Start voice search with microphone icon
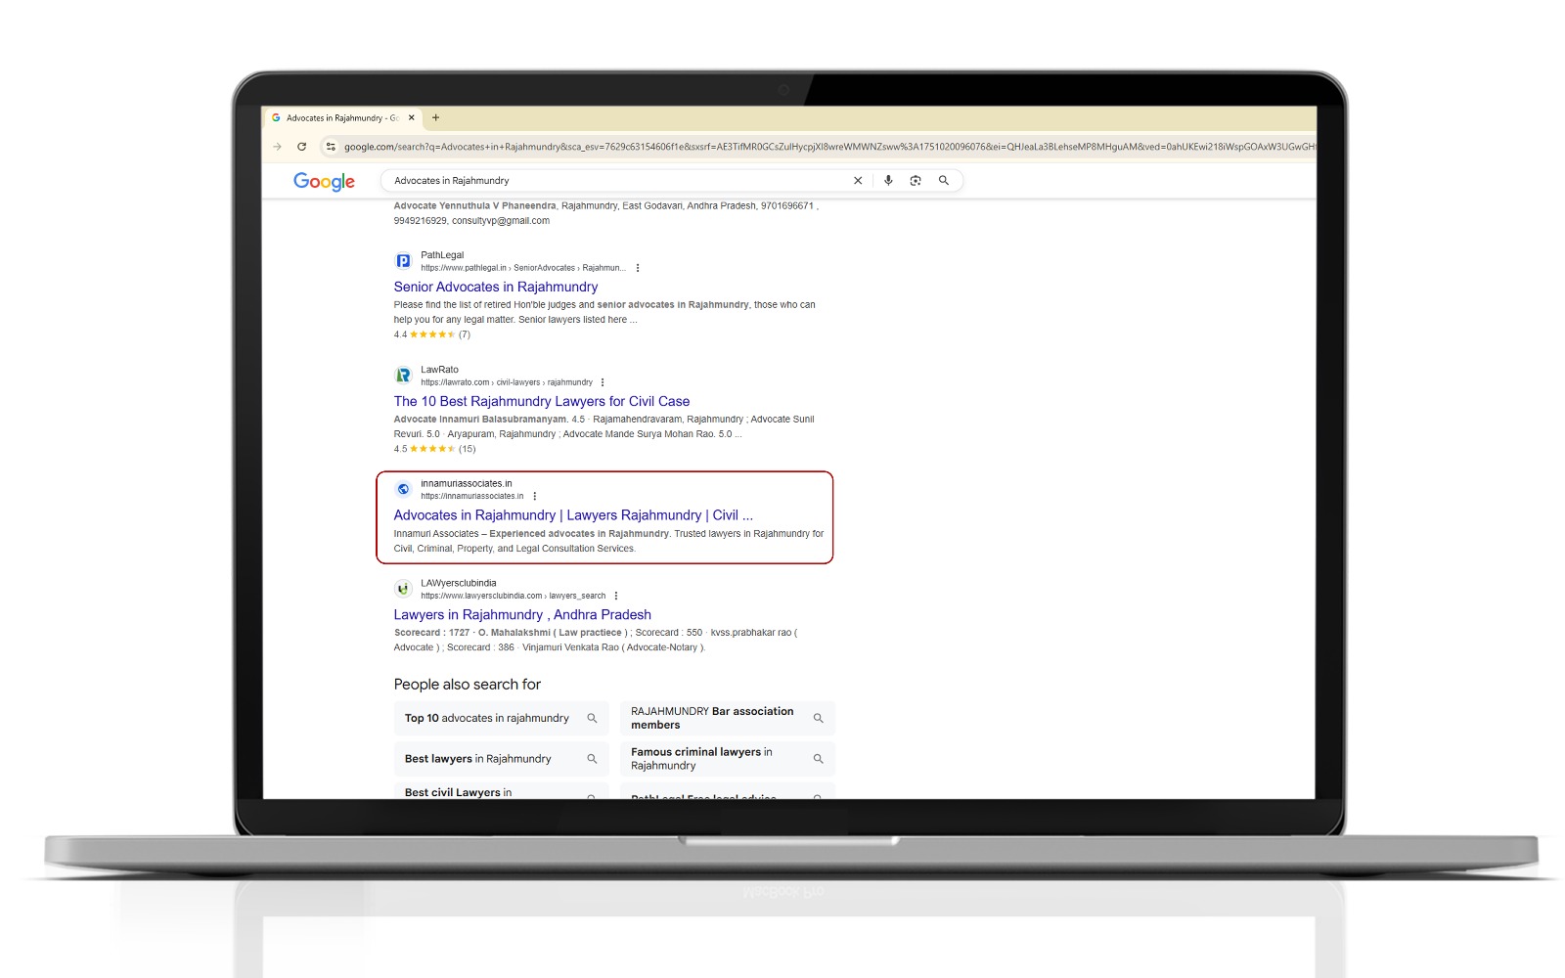The image size is (1565, 978). 888,181
